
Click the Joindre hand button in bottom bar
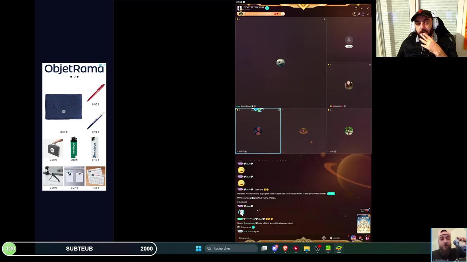[x=335, y=238]
